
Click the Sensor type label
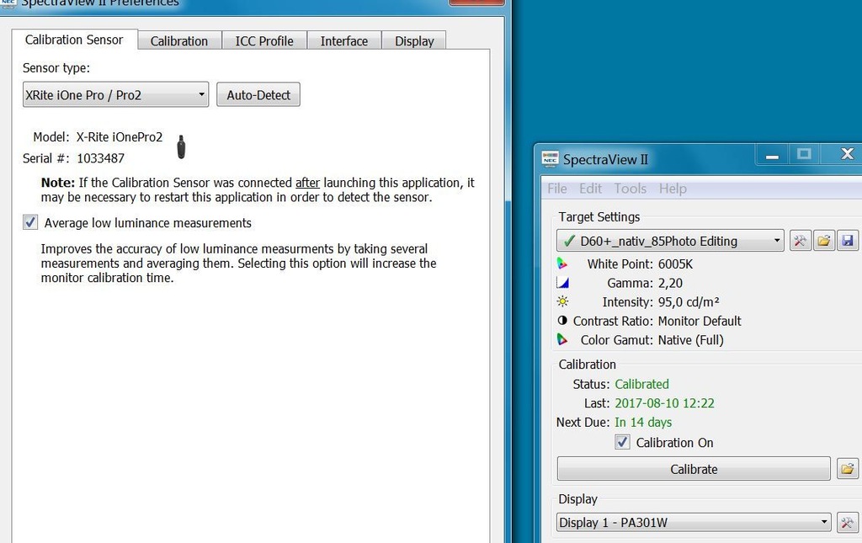(56, 68)
